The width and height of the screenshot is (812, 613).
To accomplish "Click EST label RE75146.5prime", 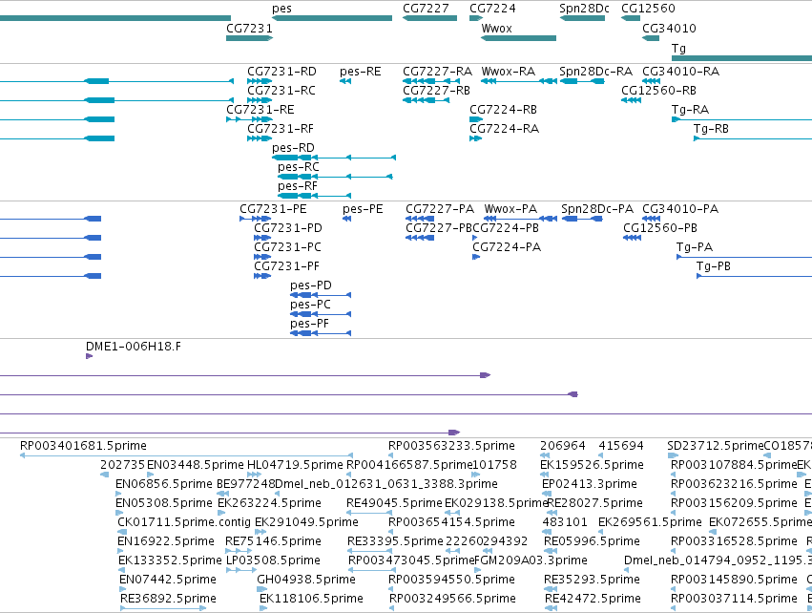I will click(273, 542).
